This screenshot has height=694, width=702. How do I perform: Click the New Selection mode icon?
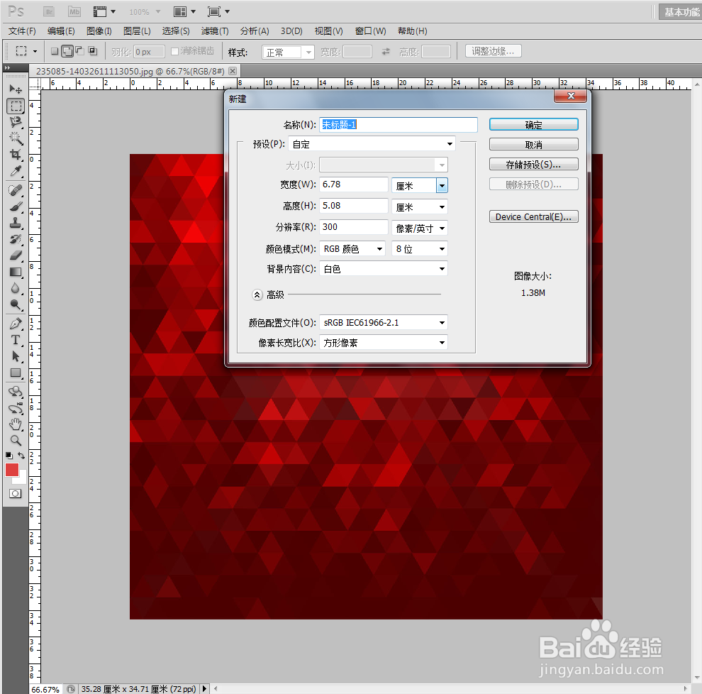55,51
